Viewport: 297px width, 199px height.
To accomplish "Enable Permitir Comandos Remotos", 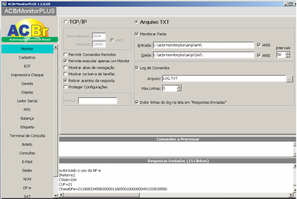I will point(65,55).
